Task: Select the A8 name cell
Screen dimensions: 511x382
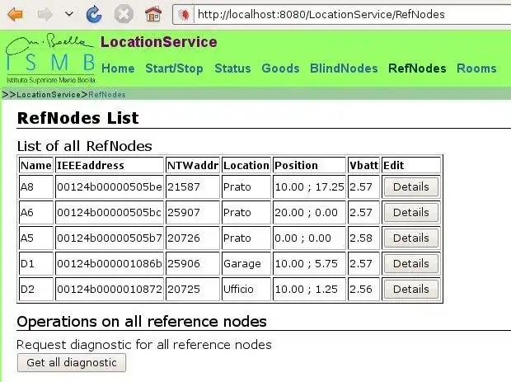Action: coord(35,187)
